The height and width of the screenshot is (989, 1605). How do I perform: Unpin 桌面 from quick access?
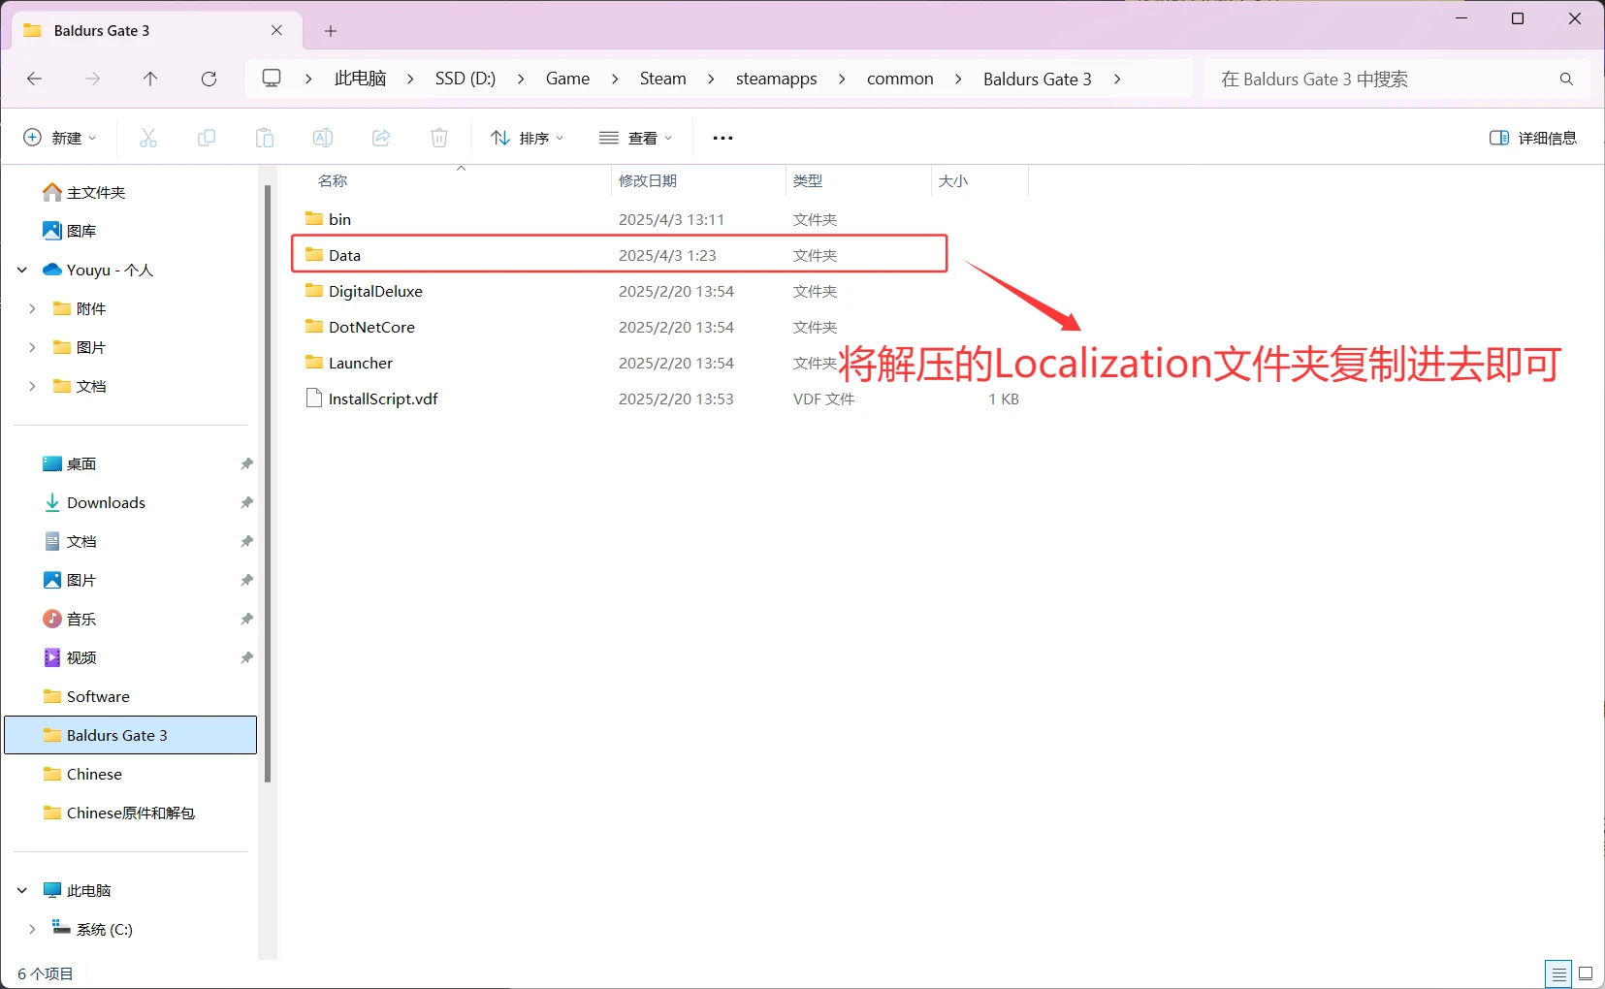(246, 464)
